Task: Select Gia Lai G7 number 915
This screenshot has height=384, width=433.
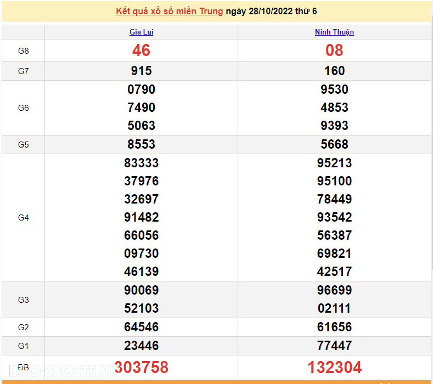Action: click(x=141, y=71)
